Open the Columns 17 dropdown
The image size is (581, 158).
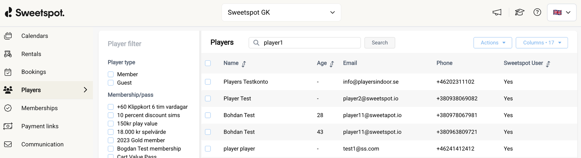542,43
